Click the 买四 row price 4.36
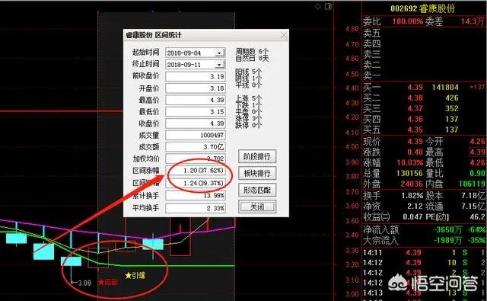 tap(415, 119)
